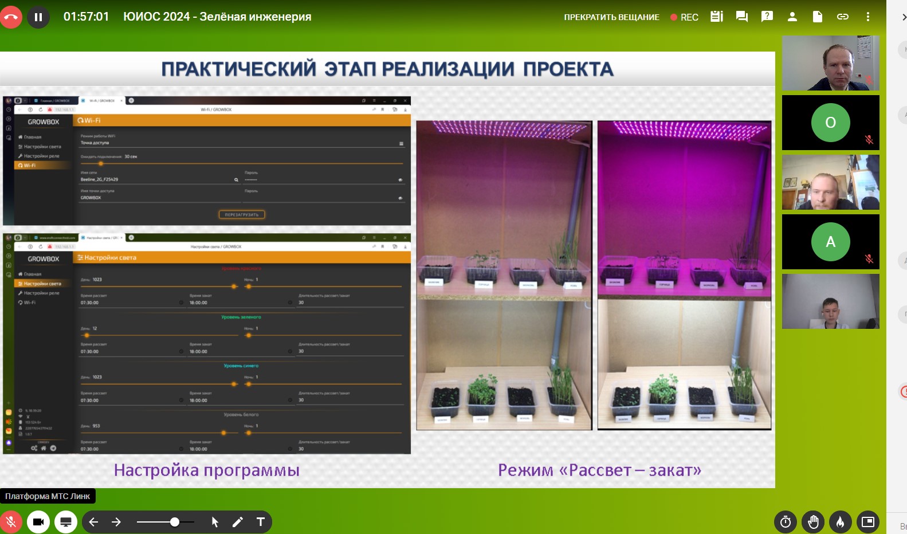907x534 pixels.
Task: Select the pointer cursor tool
Action: pyautogui.click(x=215, y=522)
